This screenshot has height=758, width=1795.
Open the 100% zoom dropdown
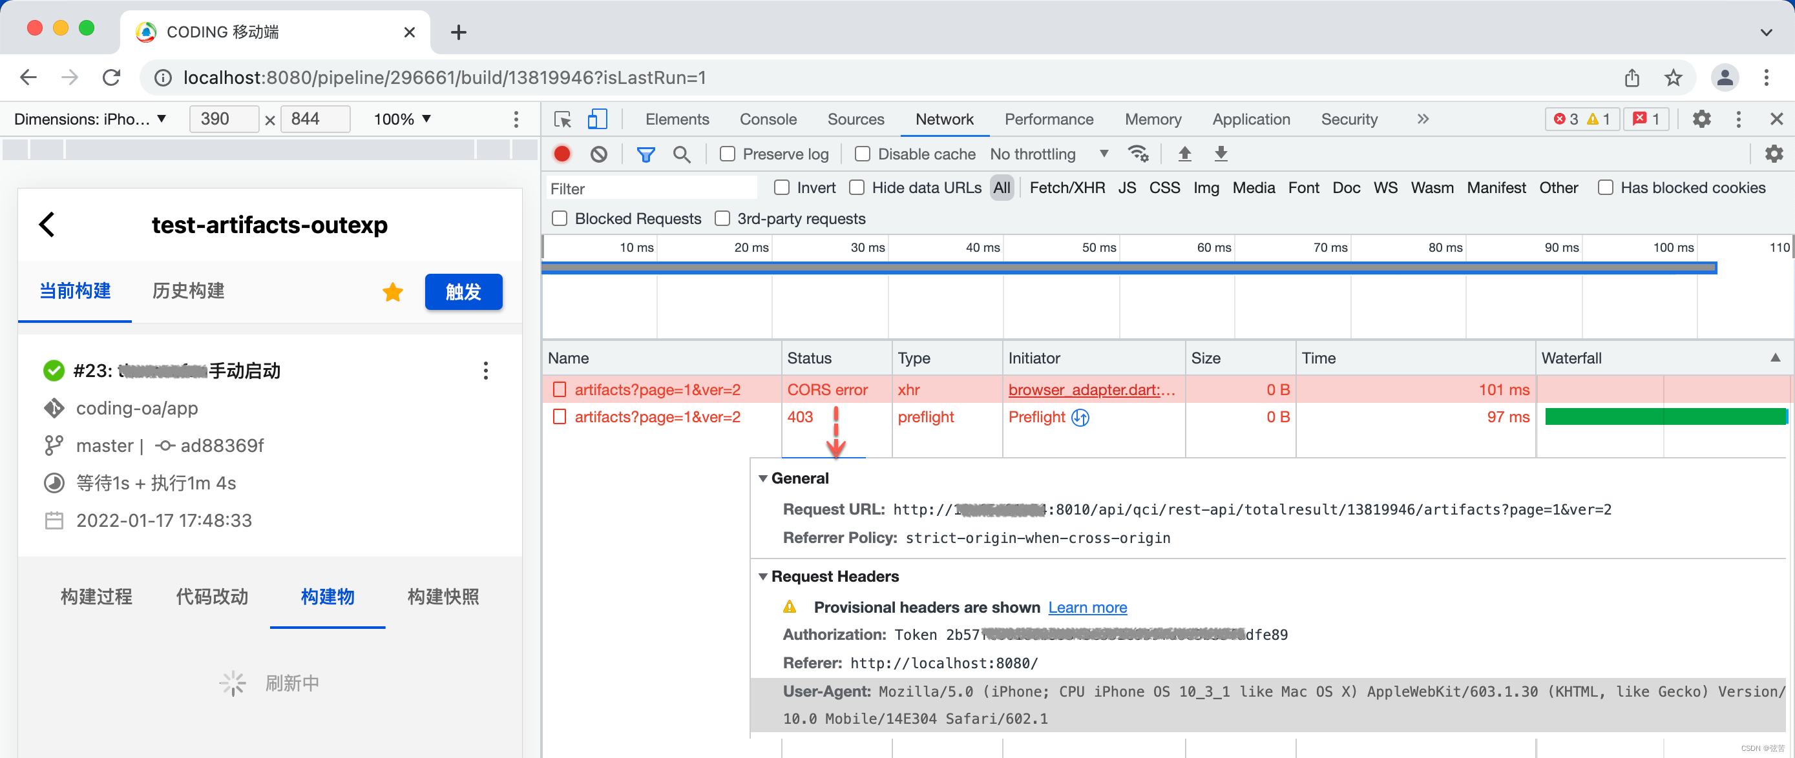pyautogui.click(x=403, y=119)
